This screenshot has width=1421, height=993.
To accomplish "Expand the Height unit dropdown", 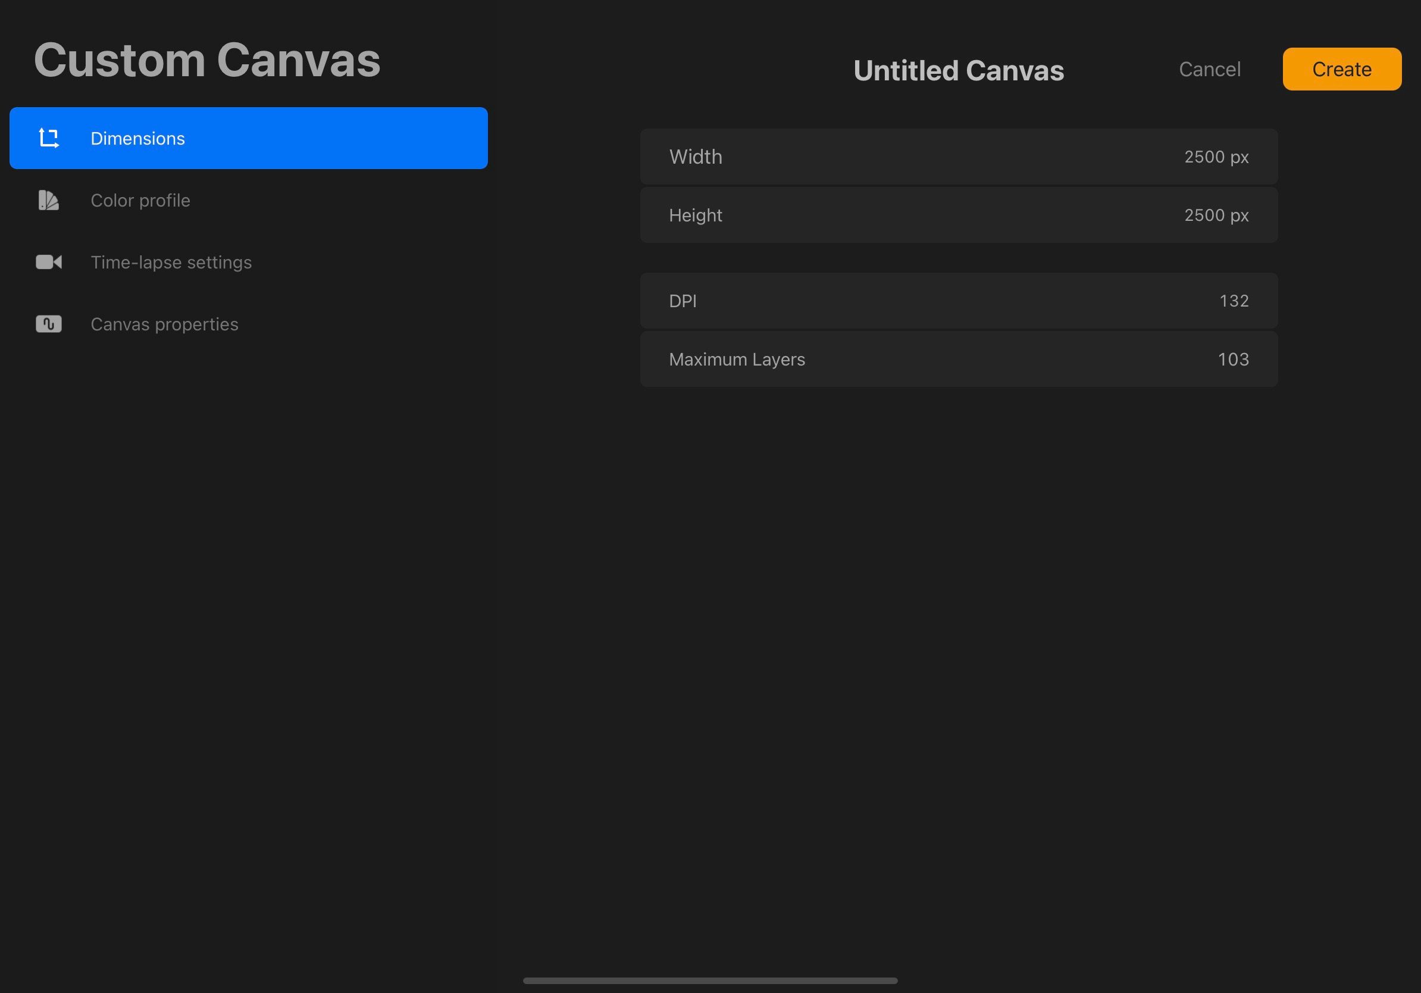I will [x=1238, y=214].
